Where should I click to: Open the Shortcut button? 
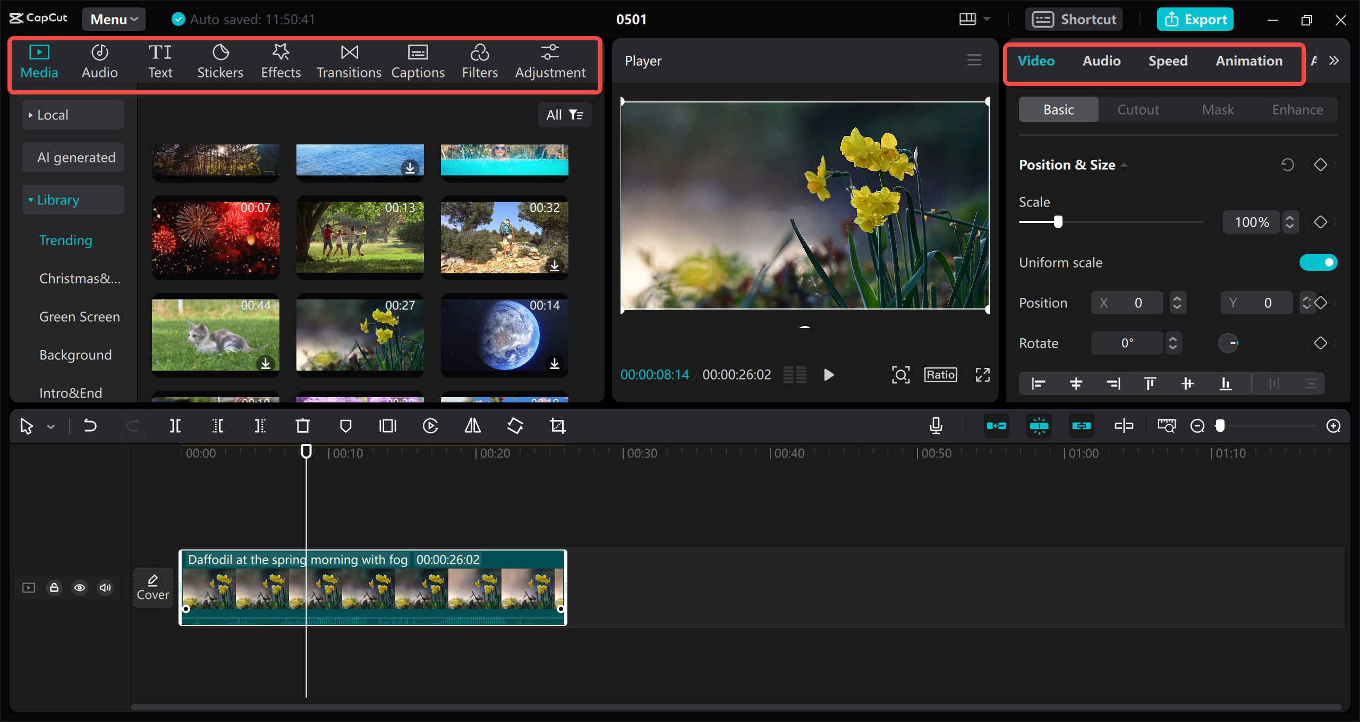[1074, 20]
